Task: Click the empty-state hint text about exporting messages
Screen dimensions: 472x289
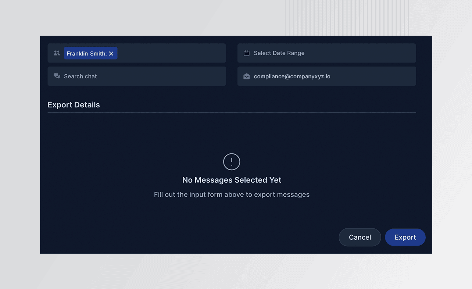Action: [231, 194]
